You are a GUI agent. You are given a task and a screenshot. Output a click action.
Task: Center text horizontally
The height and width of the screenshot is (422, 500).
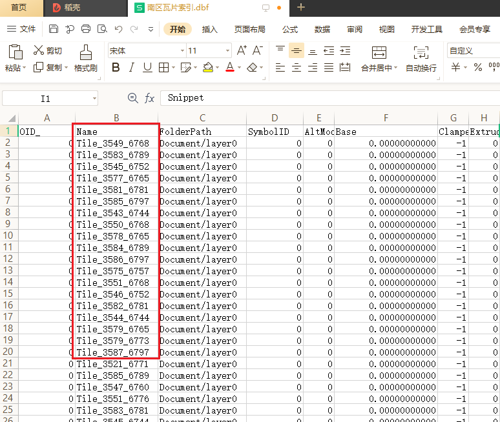tap(297, 68)
